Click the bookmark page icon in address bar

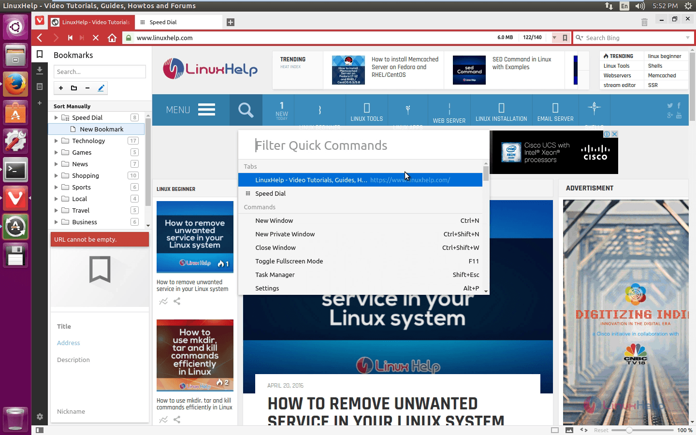pos(565,38)
